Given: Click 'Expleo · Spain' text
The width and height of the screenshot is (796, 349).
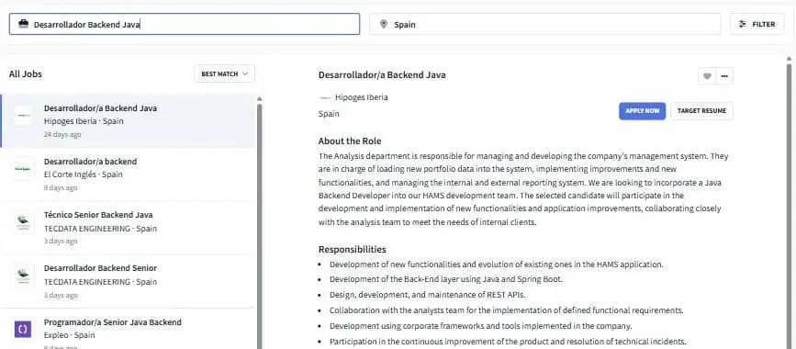Looking at the screenshot, I should pos(70,335).
